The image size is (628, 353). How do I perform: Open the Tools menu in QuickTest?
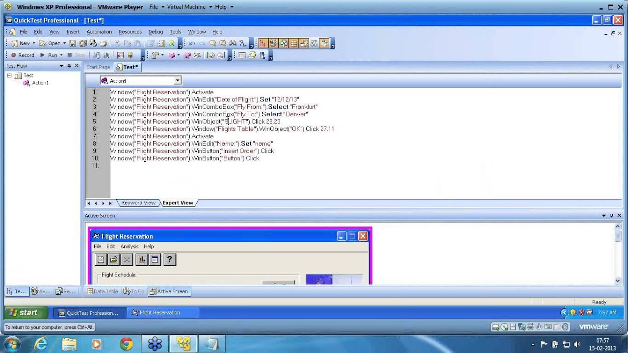coord(175,32)
